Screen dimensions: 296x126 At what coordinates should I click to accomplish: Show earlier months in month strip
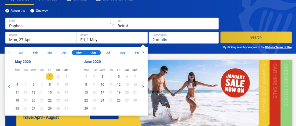[9, 52]
